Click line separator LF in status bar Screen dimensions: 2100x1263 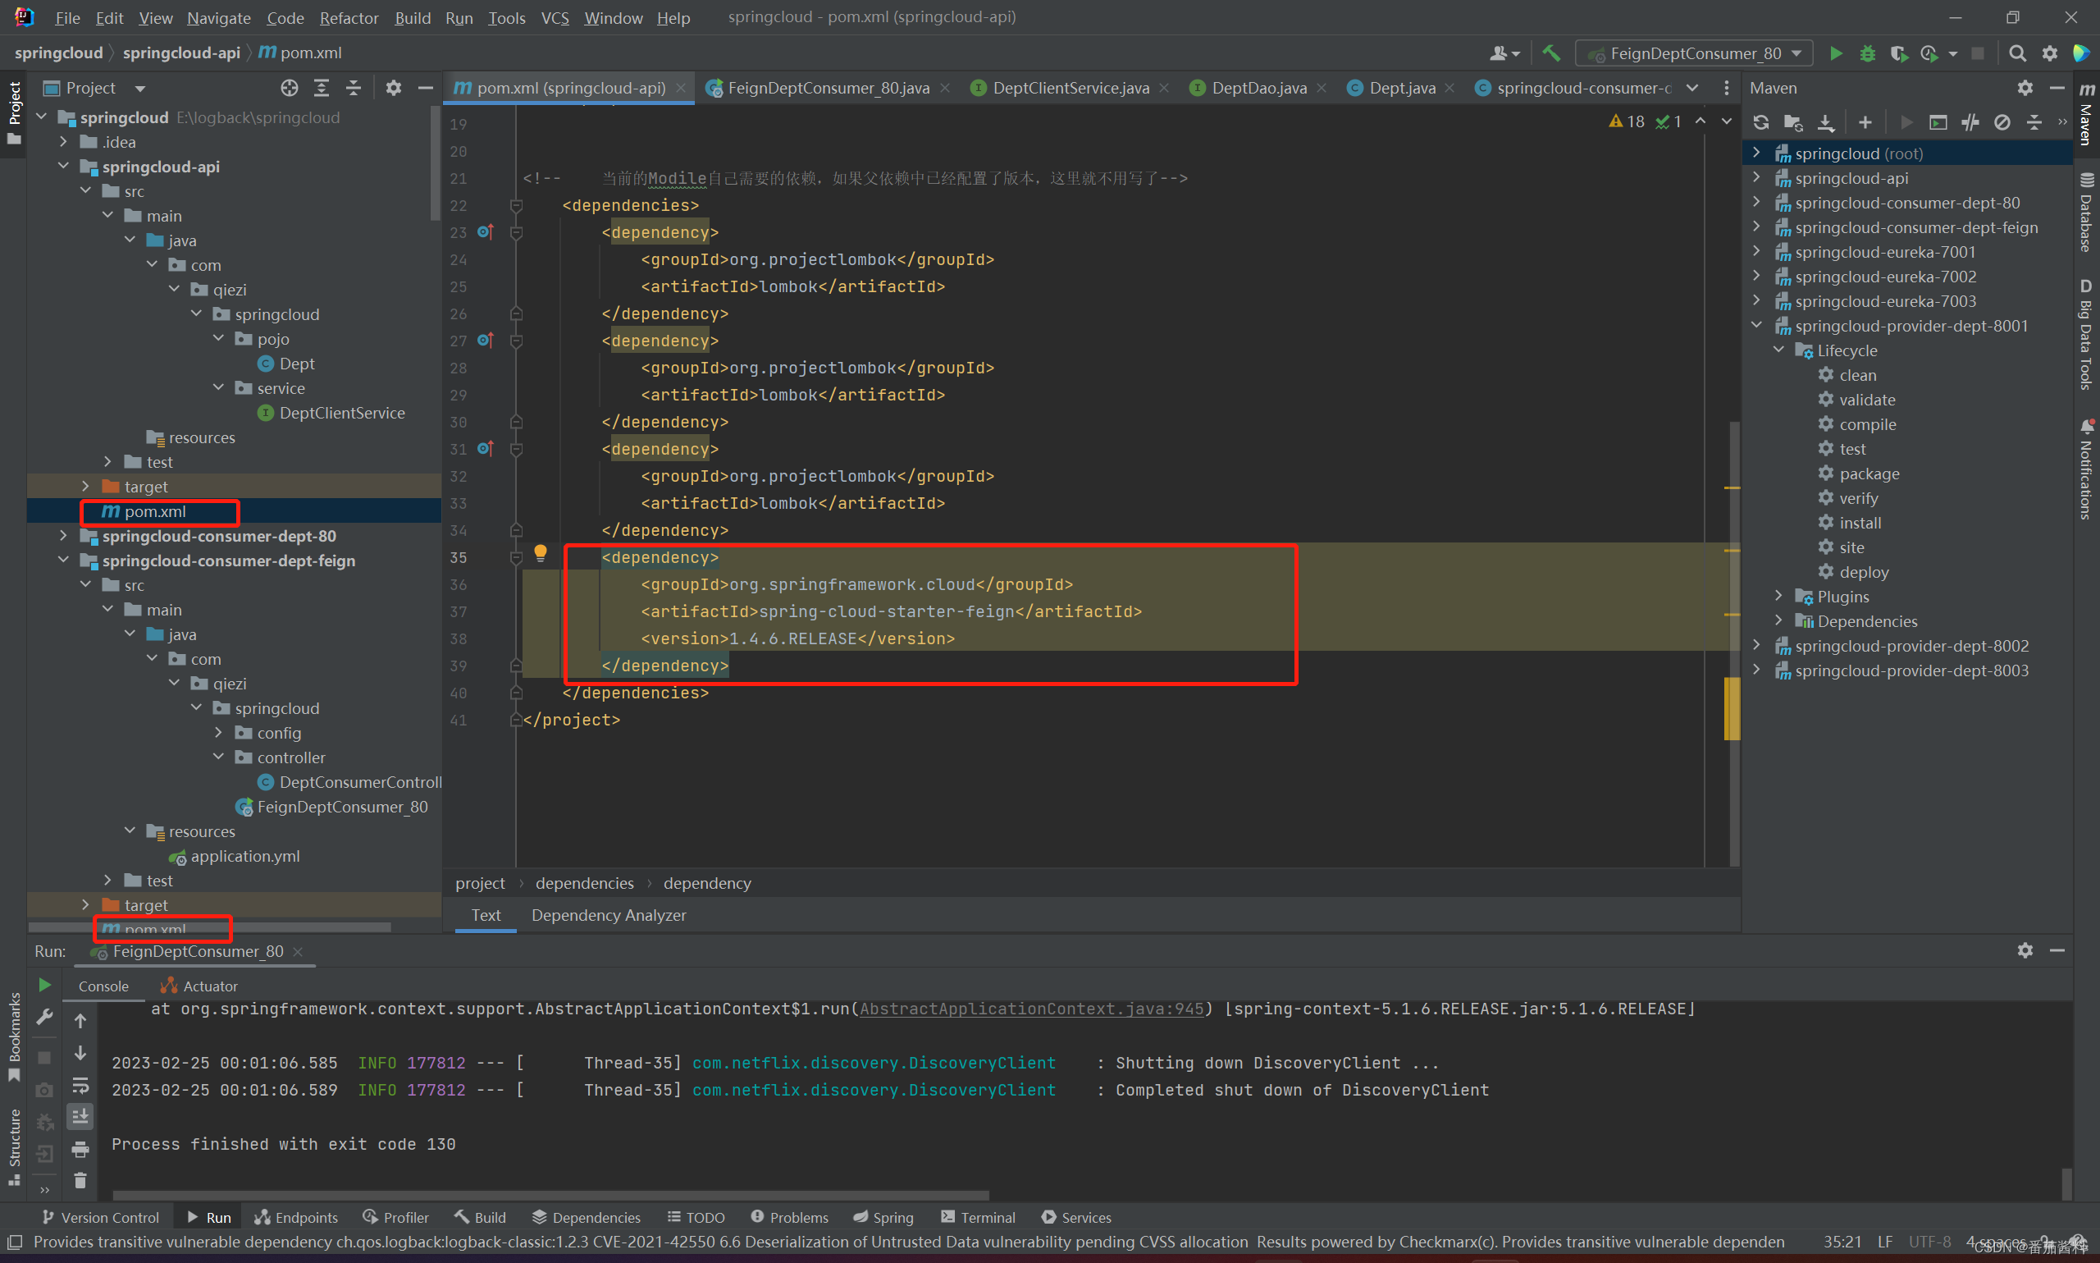[x=1885, y=1242]
